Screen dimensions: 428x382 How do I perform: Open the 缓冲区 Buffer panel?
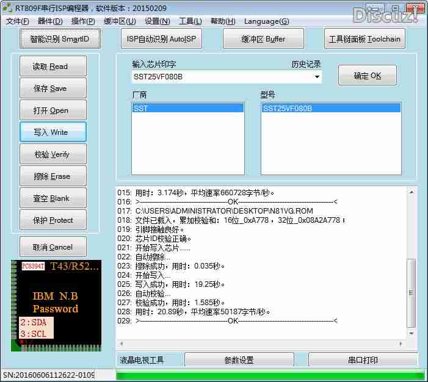(263, 38)
